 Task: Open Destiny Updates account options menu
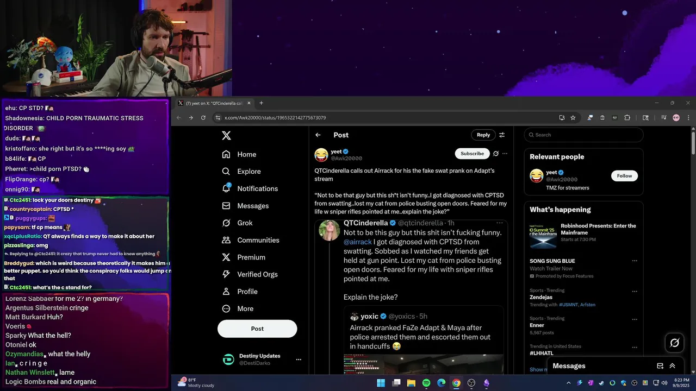[x=299, y=360]
